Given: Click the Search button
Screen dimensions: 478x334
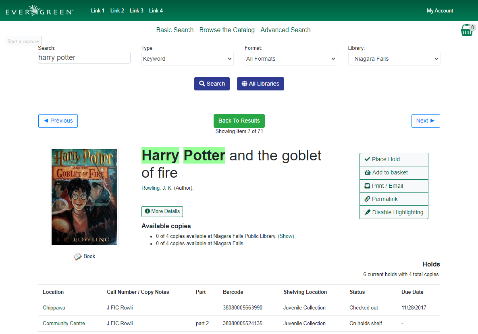Looking at the screenshot, I should [x=212, y=84].
